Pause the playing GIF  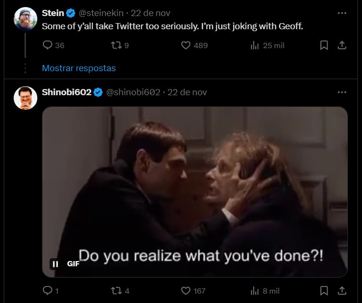click(56, 264)
